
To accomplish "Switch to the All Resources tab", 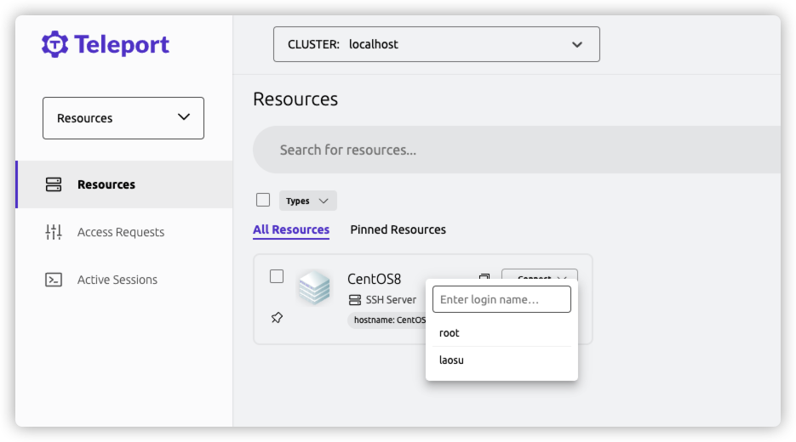I will [x=291, y=229].
